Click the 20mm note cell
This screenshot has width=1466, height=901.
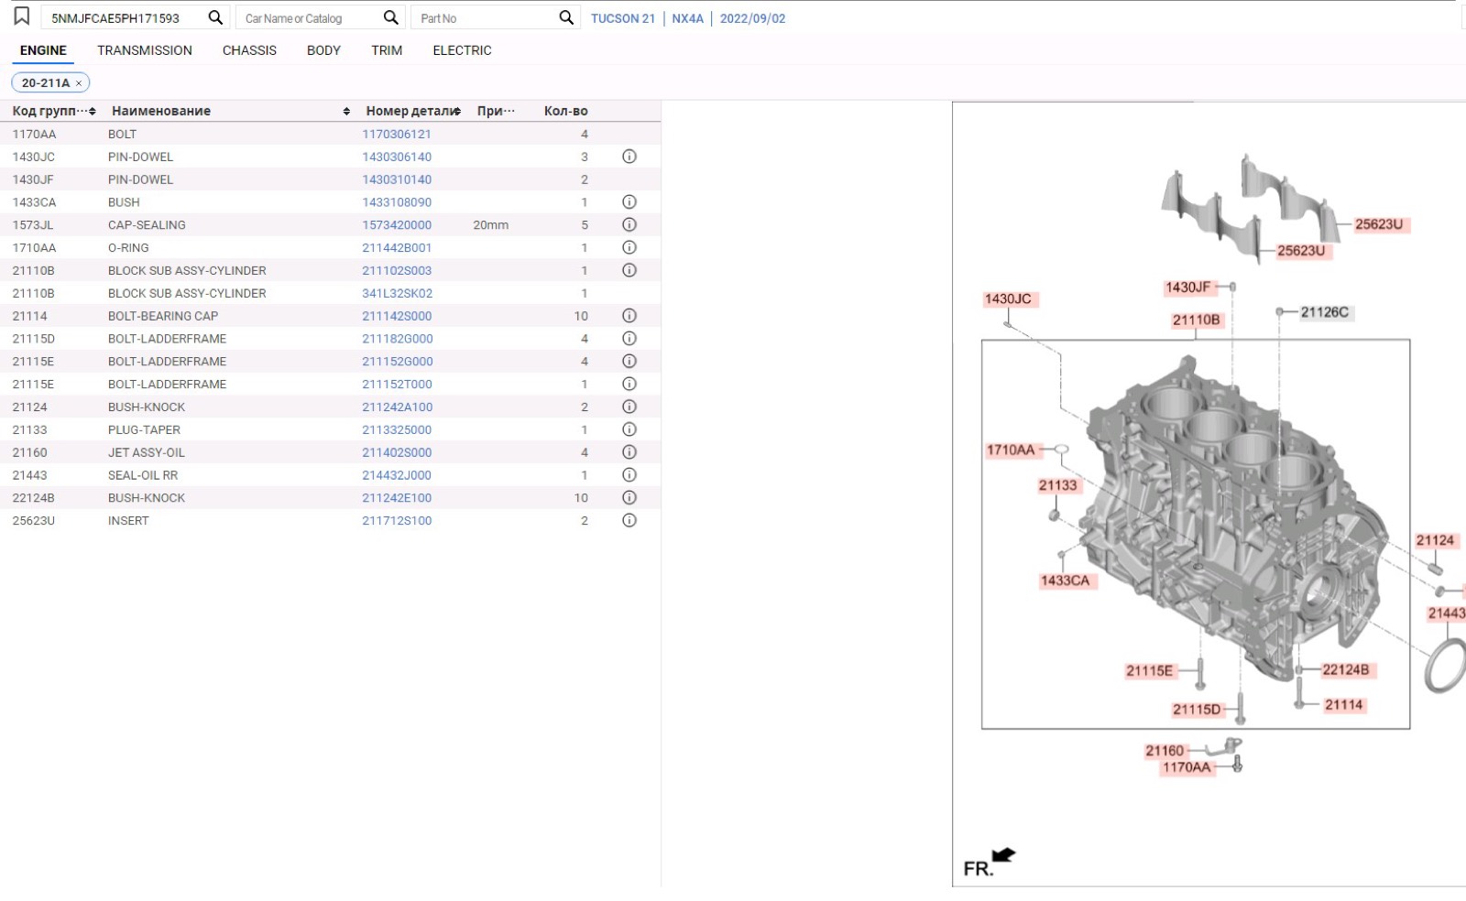pyautogui.click(x=490, y=224)
